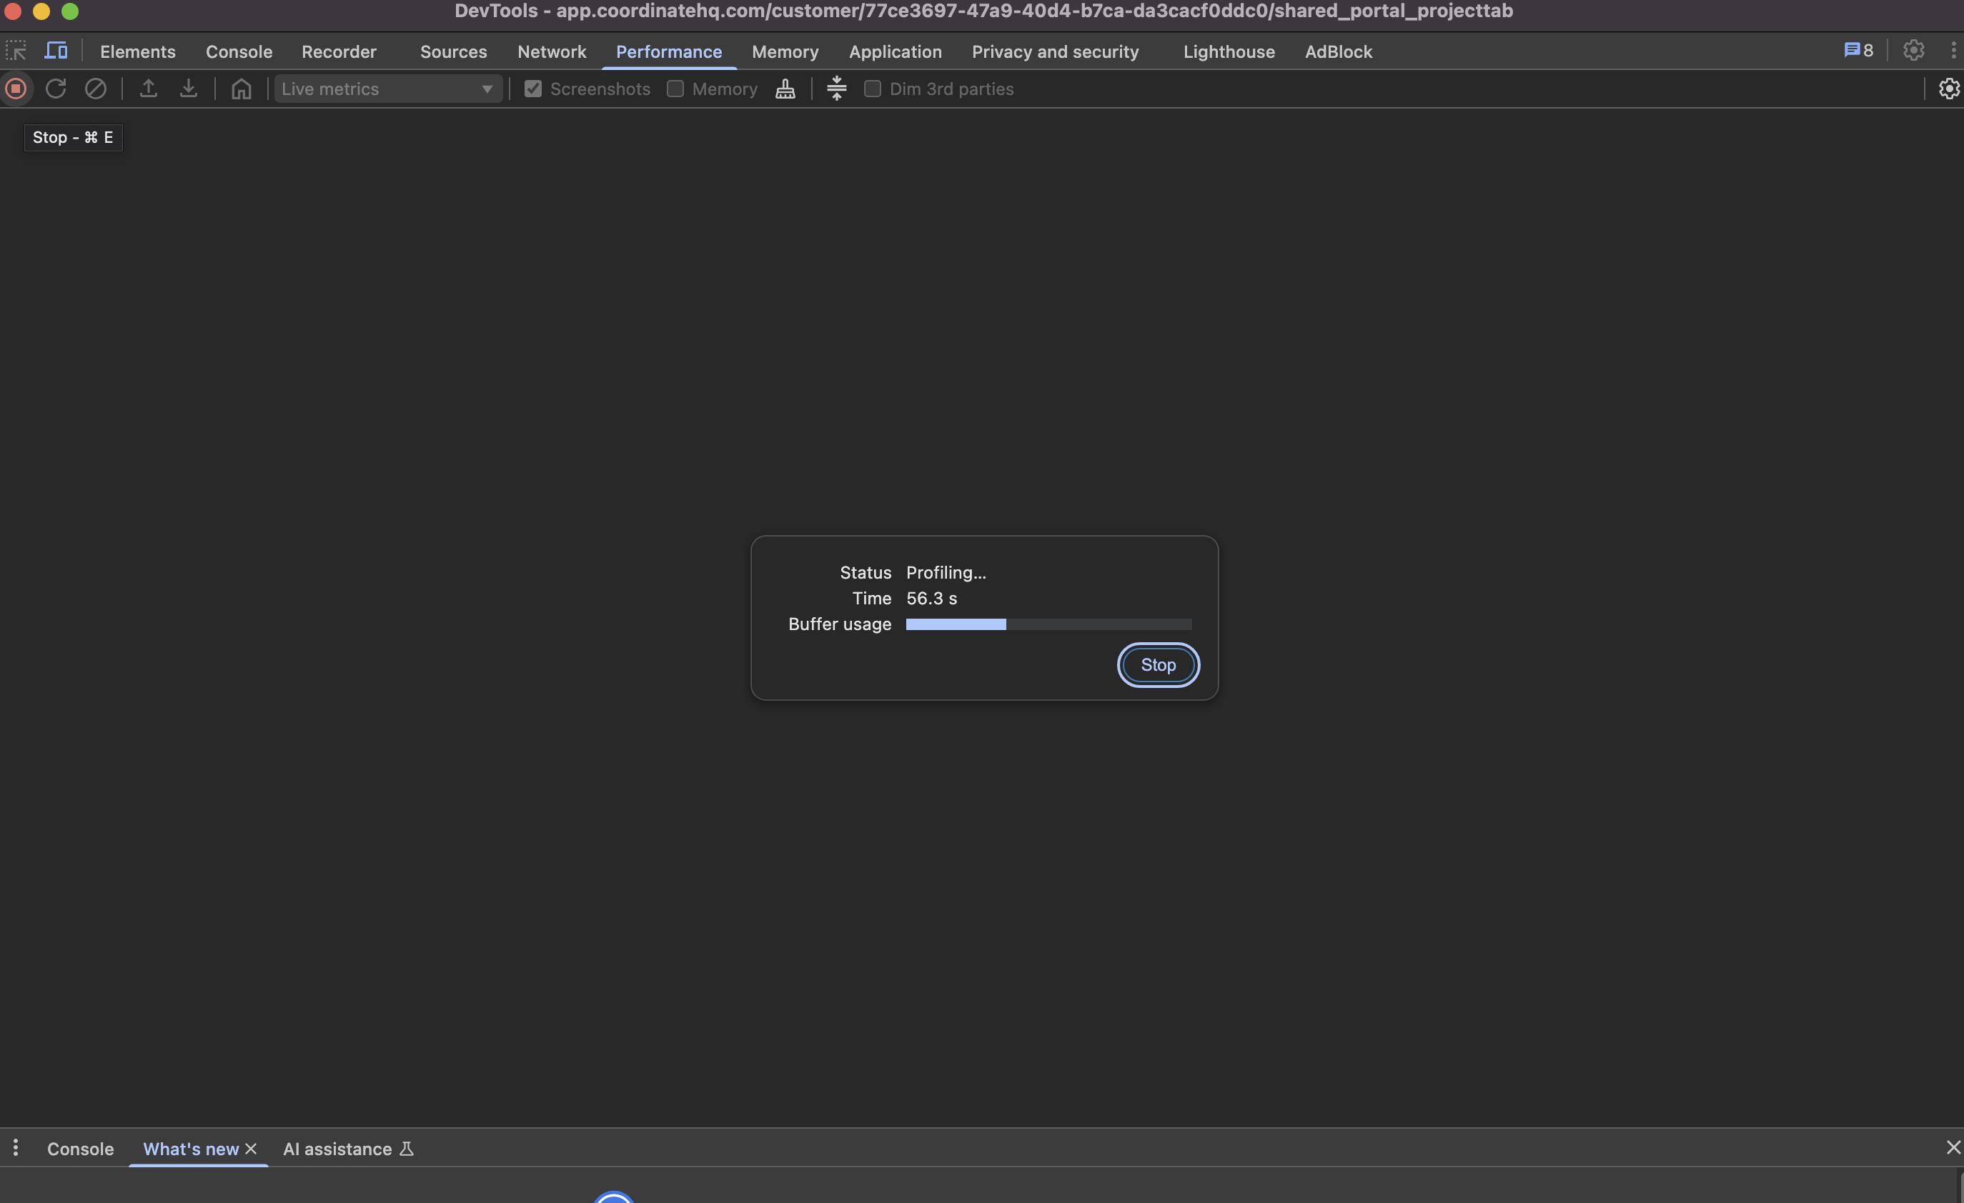Open the Console tab in the drawer

(x=81, y=1149)
